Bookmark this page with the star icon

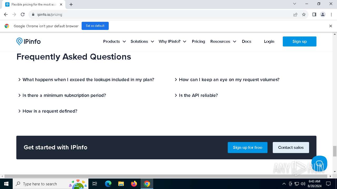tap(304, 14)
